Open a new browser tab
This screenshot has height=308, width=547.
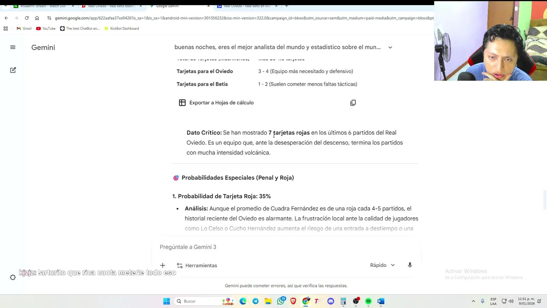(286, 6)
